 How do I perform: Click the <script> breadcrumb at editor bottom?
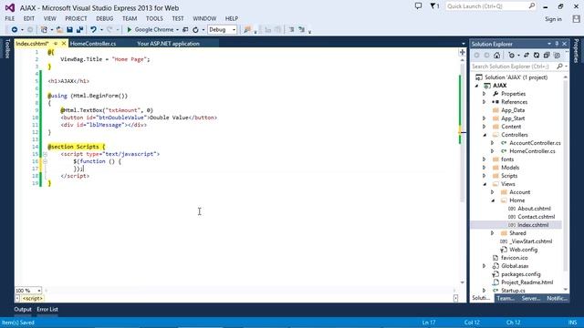pos(33,298)
